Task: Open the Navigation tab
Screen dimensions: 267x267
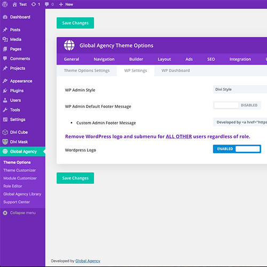Action: tap(104, 59)
